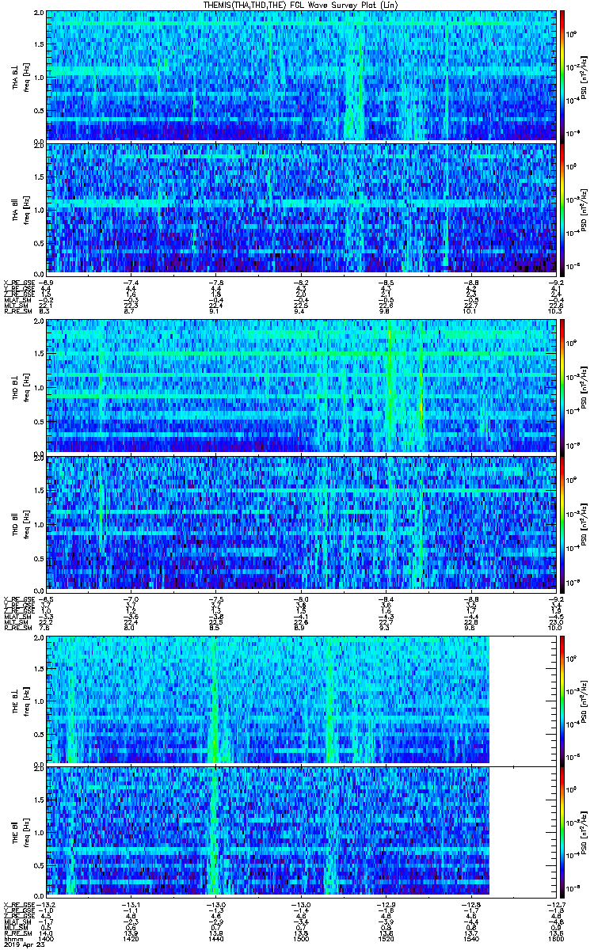Screen dimensions: 594x950
Task: Select the THA B∥ spectrogram panel
Action: 301,208
